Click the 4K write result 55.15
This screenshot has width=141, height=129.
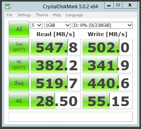(107, 101)
